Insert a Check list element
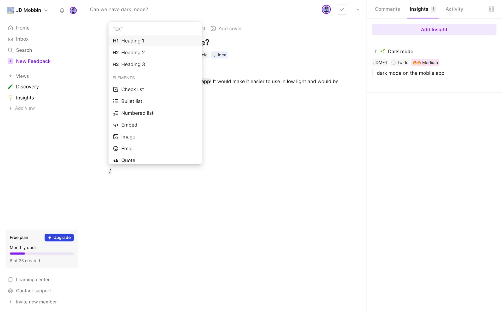The image size is (502, 313). point(132,89)
